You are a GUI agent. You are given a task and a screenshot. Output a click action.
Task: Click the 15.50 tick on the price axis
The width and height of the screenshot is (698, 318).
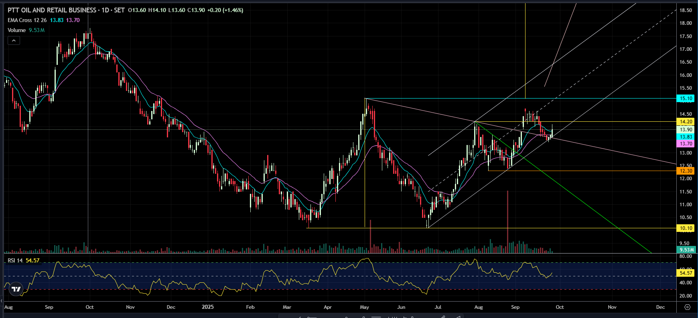click(686, 88)
